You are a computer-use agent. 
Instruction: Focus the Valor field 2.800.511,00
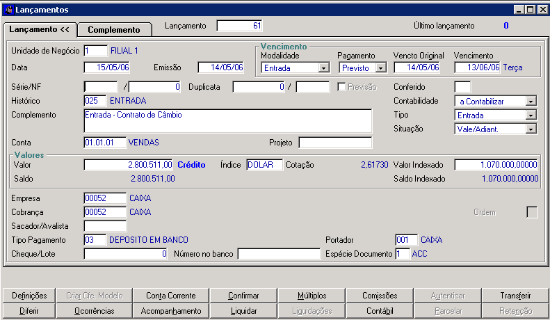(x=129, y=165)
